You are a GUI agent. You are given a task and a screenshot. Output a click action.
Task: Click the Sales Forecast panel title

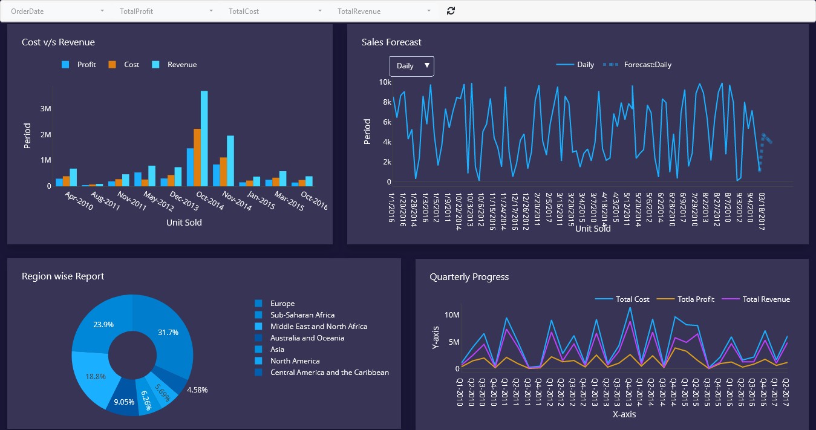coord(391,42)
